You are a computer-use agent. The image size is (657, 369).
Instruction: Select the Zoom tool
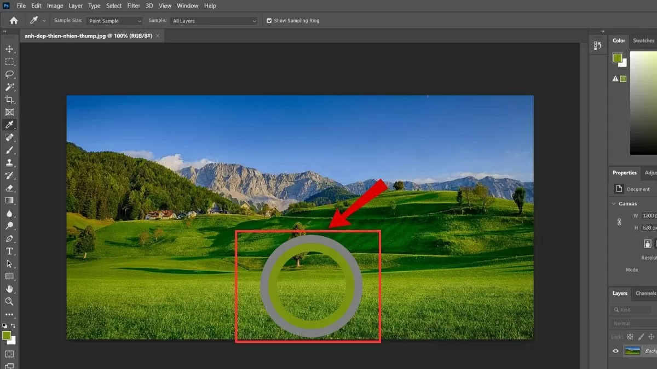coord(9,302)
